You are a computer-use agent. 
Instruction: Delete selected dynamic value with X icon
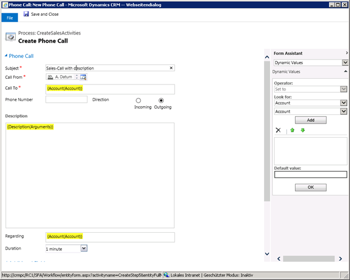coord(278,130)
